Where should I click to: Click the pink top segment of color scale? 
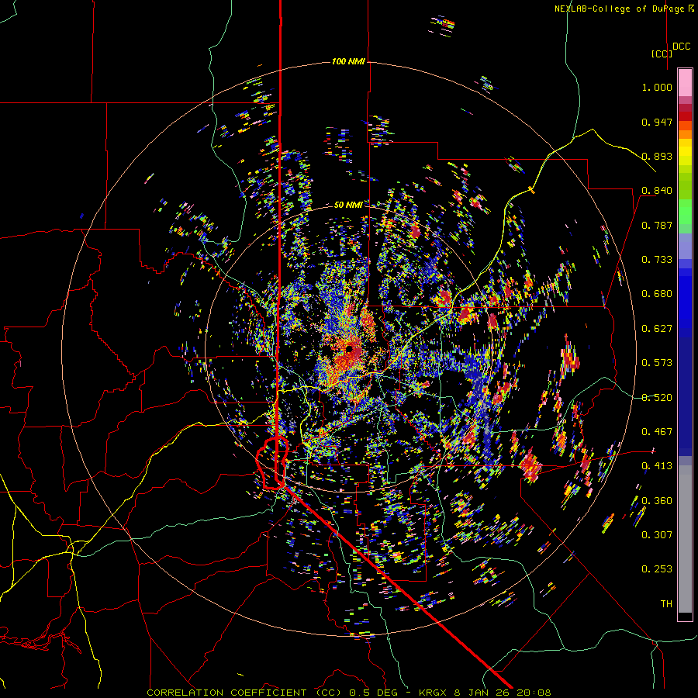[685, 83]
